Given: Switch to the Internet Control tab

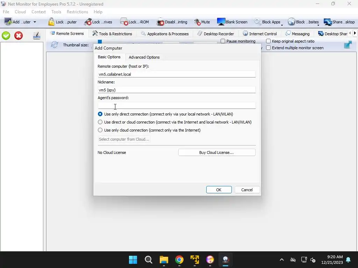Looking at the screenshot, I should tap(260, 34).
